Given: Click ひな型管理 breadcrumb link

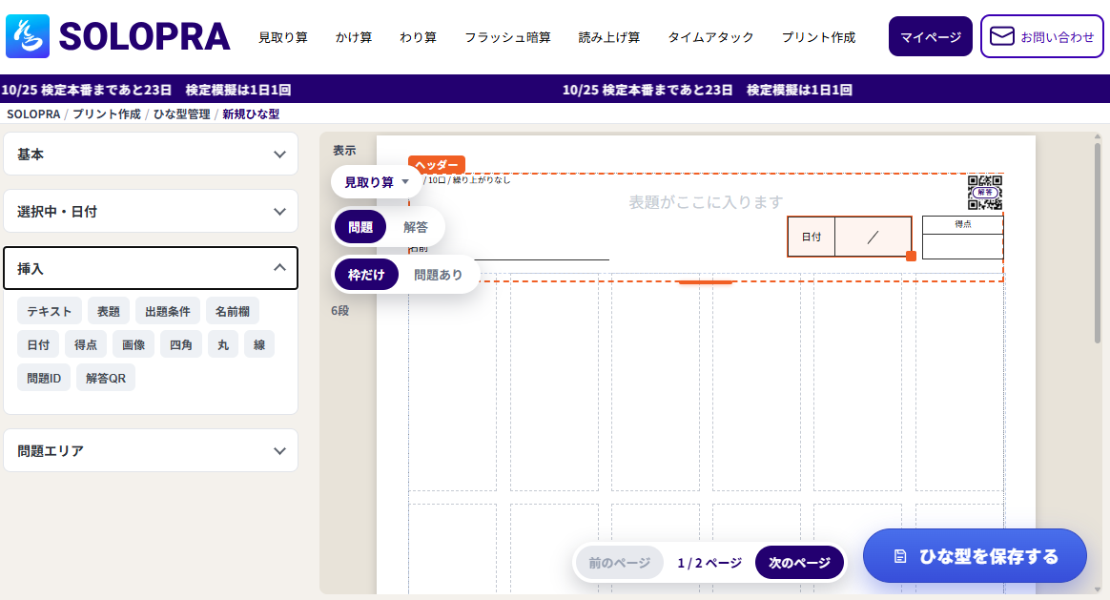Looking at the screenshot, I should click(182, 114).
